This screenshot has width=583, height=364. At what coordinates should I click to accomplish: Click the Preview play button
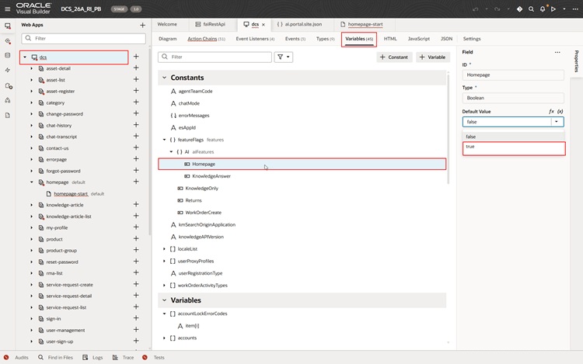[x=553, y=9]
